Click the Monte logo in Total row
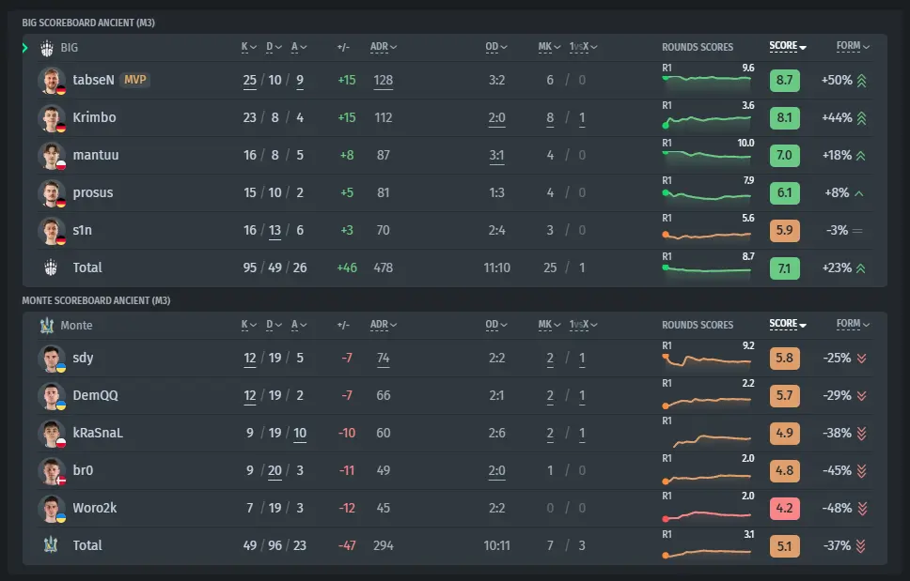The width and height of the screenshot is (910, 581). point(51,545)
